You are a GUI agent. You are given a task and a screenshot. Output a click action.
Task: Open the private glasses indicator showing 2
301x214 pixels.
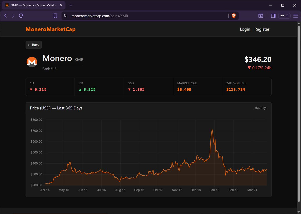coord(284,16)
